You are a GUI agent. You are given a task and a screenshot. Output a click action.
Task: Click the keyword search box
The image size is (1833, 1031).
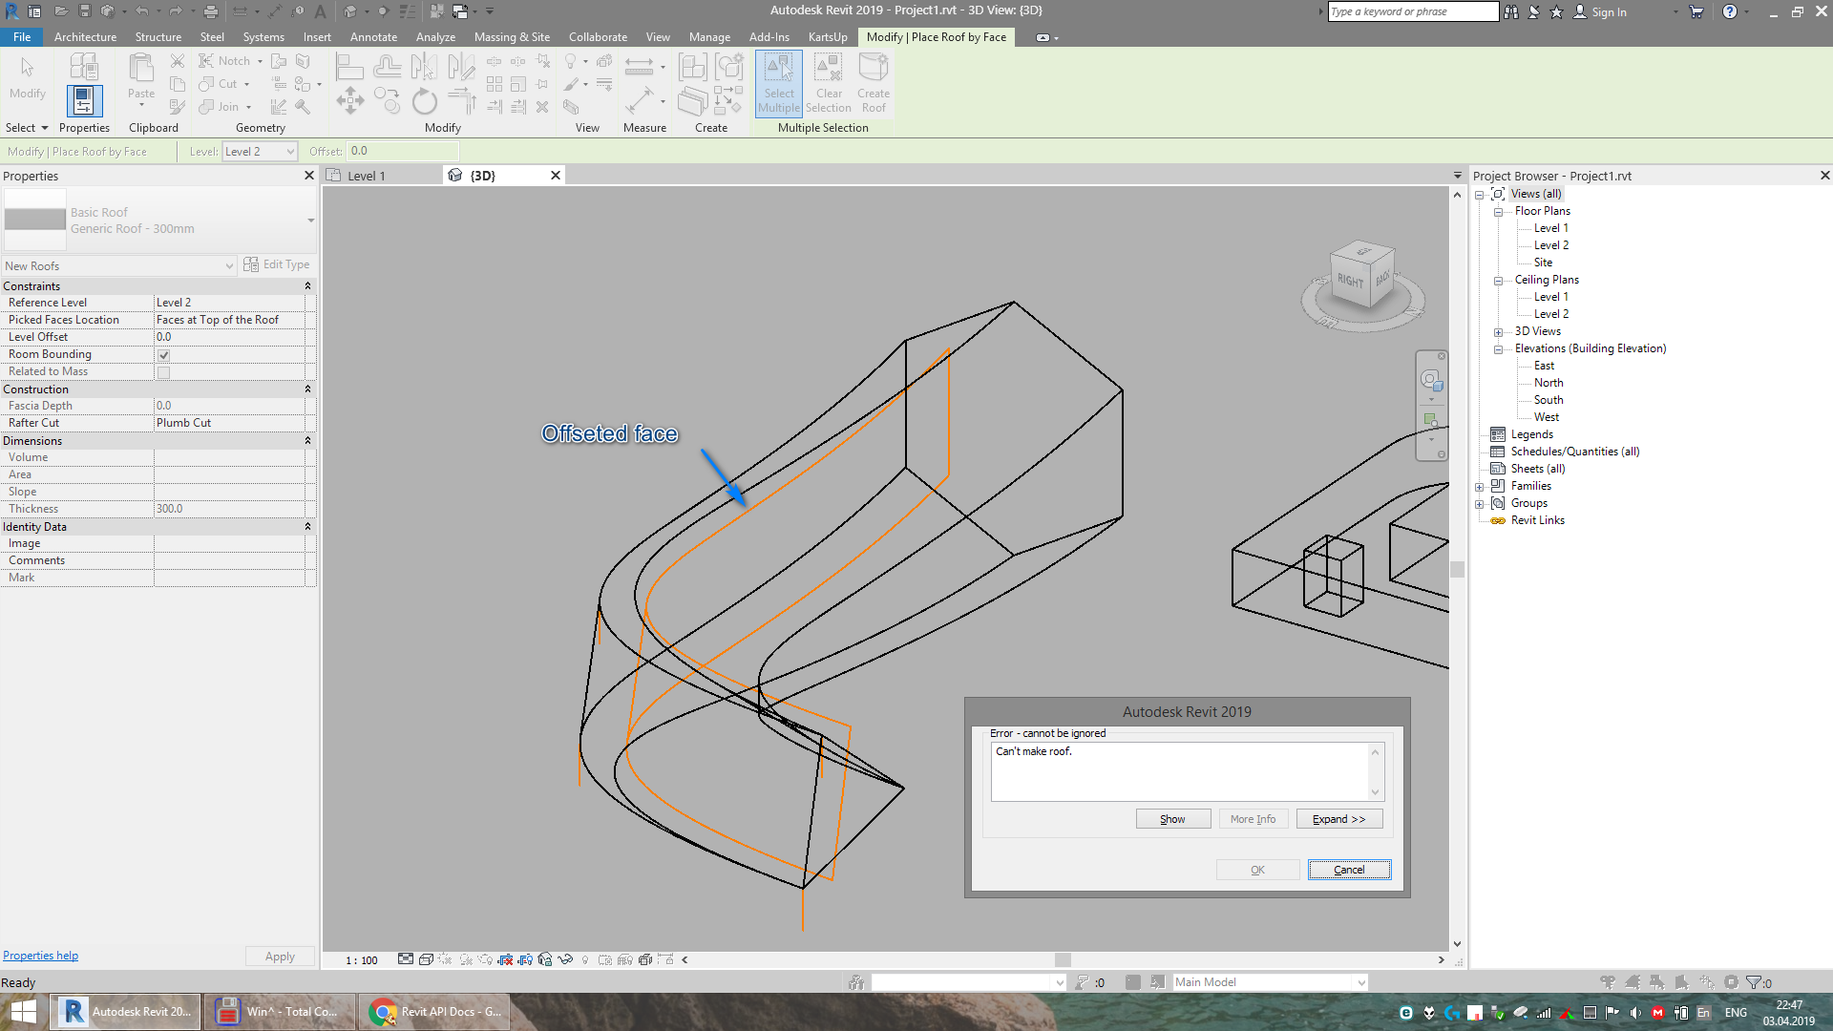[1412, 11]
